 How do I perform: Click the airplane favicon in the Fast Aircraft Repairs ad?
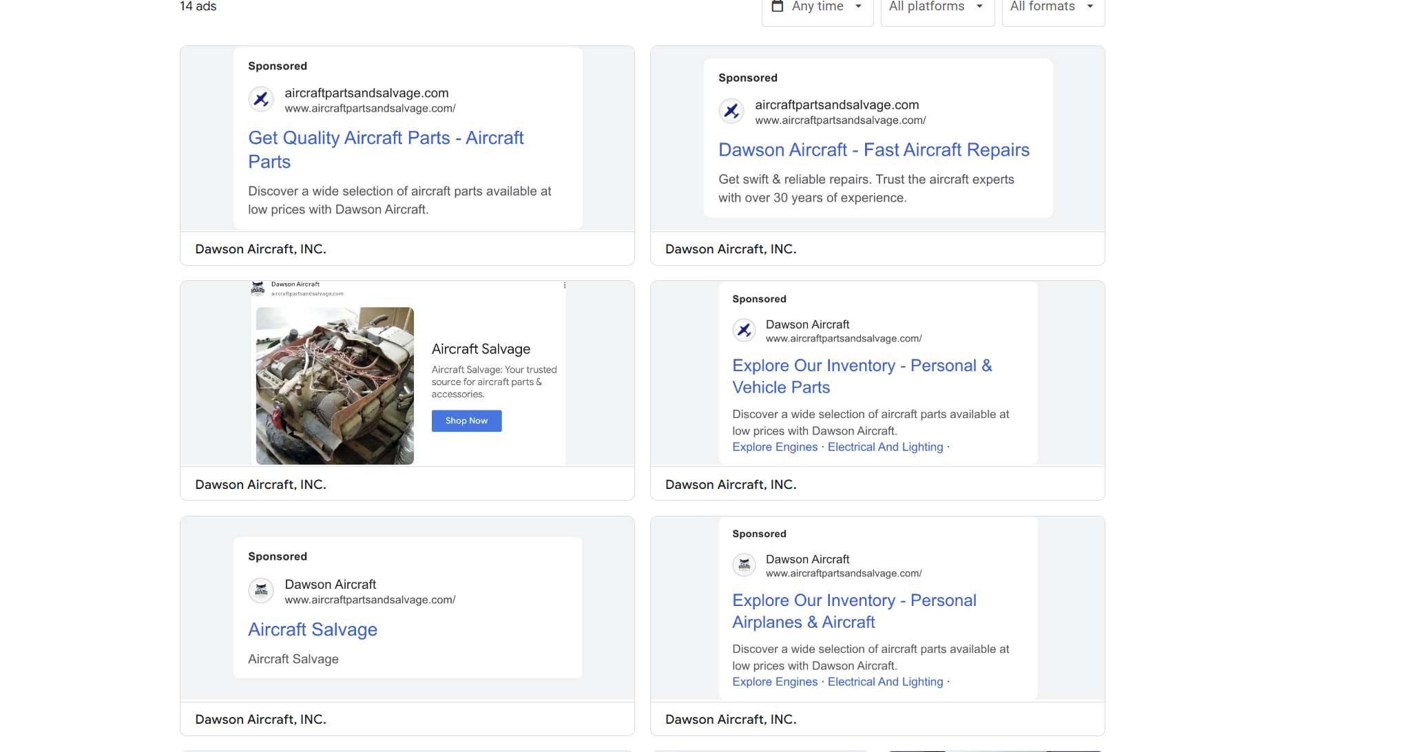pos(731,111)
